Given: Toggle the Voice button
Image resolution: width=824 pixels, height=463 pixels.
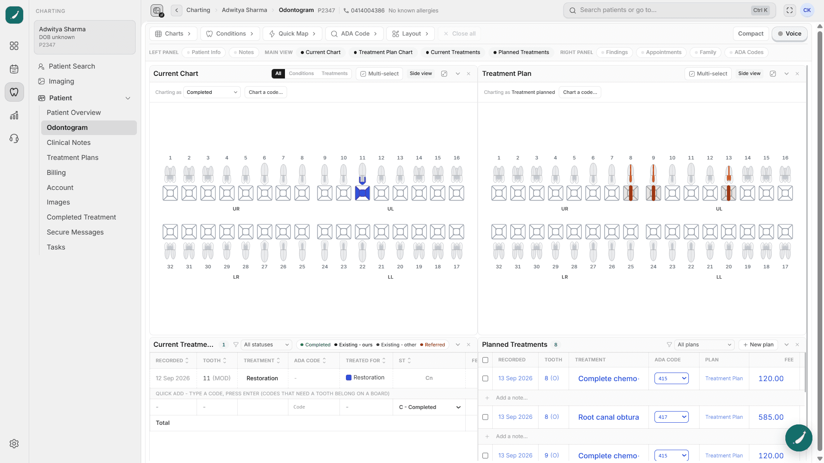Looking at the screenshot, I should (x=790, y=34).
